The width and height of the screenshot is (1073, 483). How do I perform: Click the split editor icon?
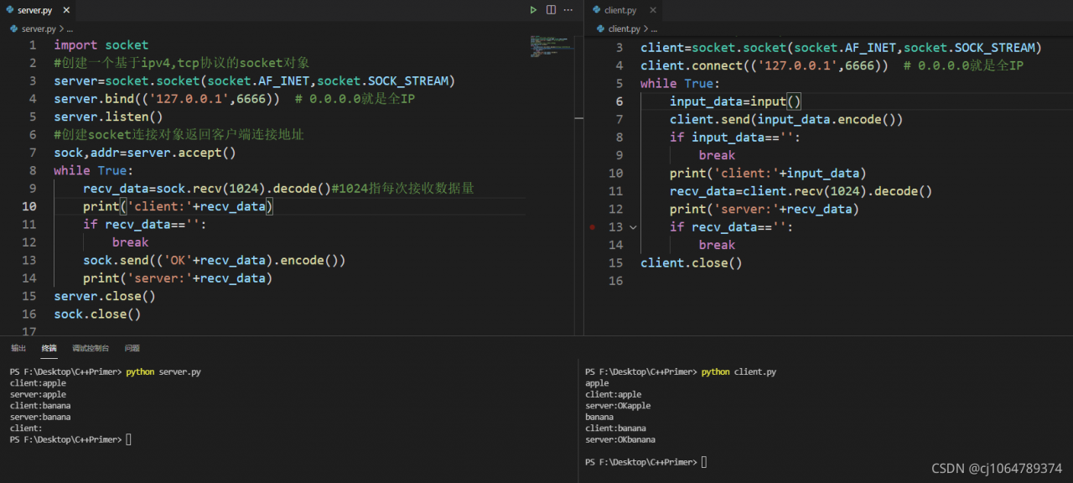point(551,10)
